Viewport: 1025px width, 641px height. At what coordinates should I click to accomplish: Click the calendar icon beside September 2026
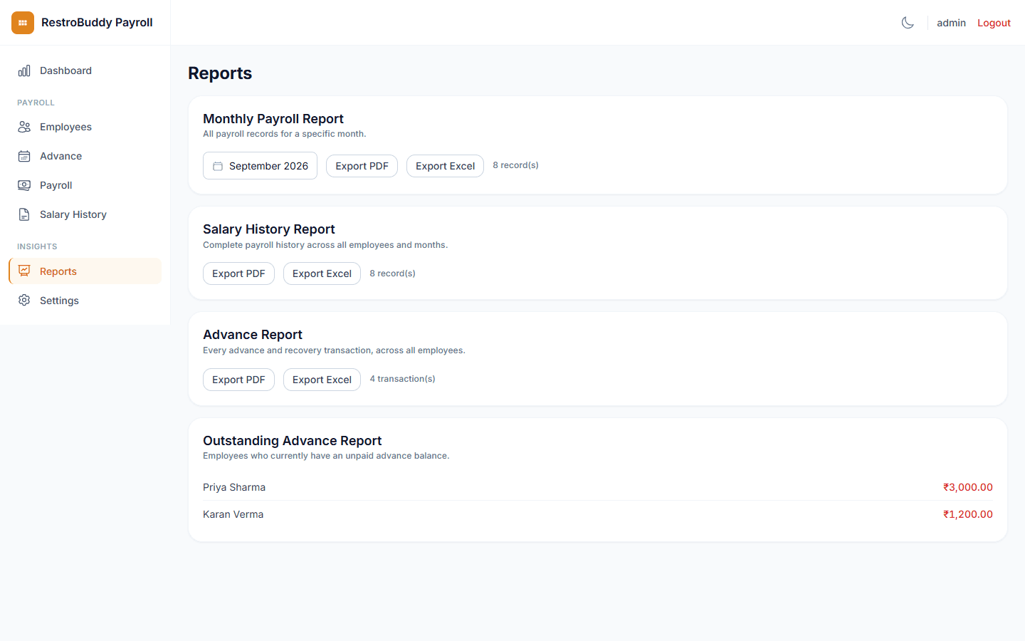218,166
